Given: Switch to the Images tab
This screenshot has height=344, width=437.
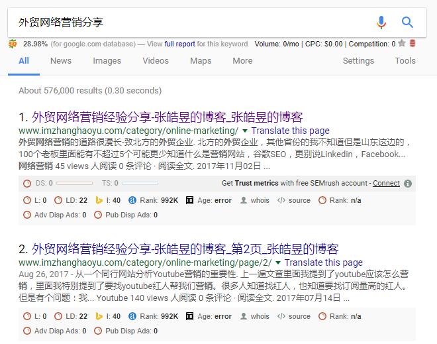Looking at the screenshot, I should pos(107,60).
